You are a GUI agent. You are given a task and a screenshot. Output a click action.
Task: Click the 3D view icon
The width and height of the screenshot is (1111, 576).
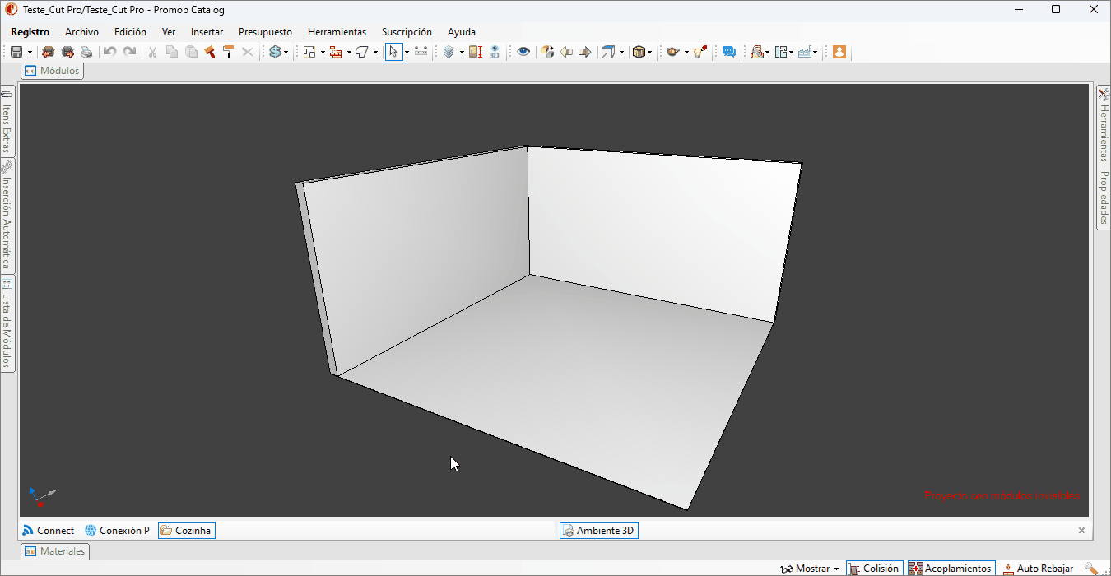coord(495,52)
